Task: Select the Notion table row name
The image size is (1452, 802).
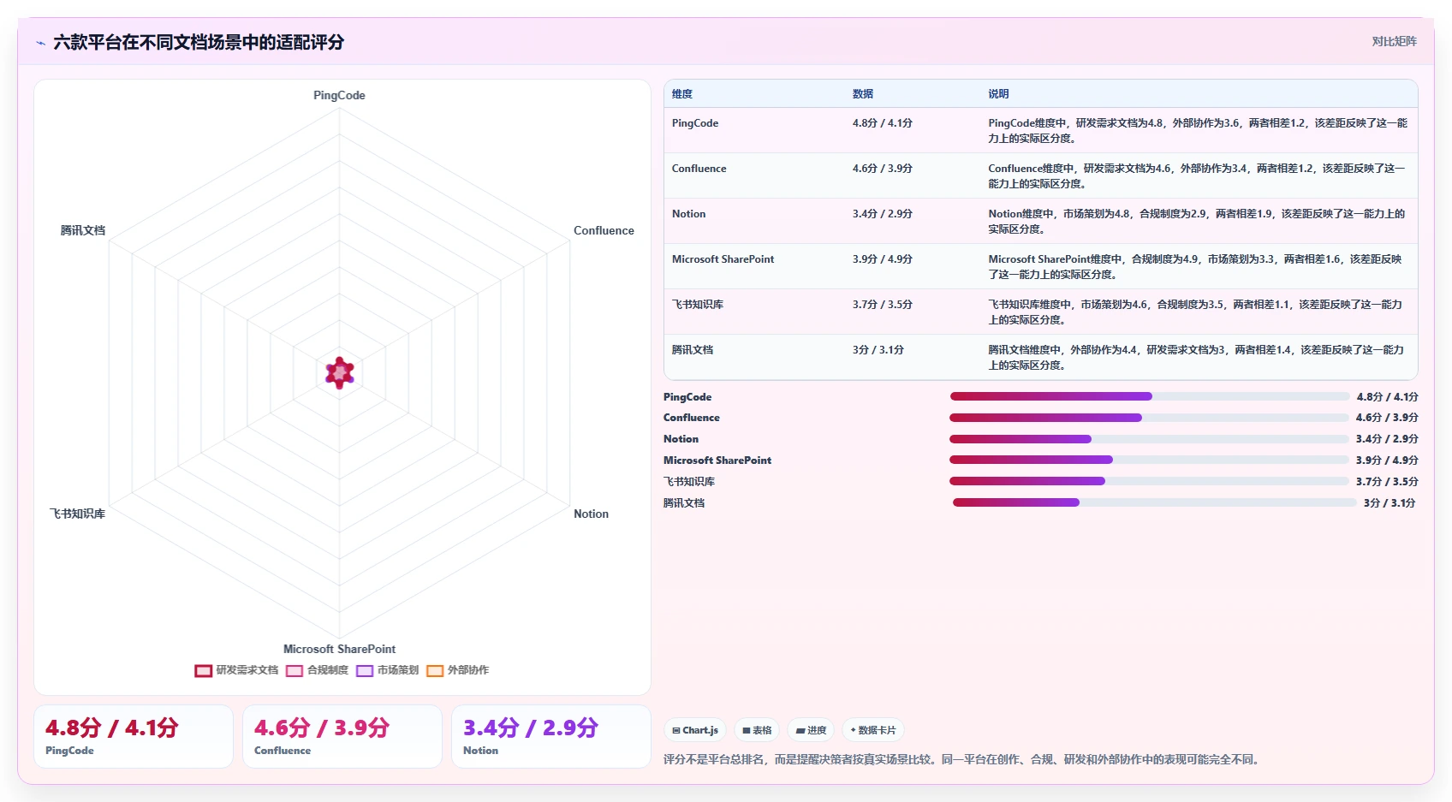Action: click(688, 214)
